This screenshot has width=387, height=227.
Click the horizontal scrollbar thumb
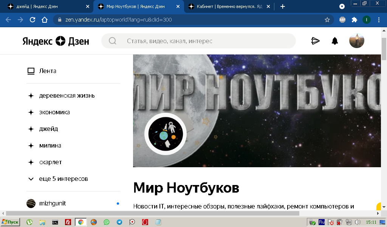(153, 213)
